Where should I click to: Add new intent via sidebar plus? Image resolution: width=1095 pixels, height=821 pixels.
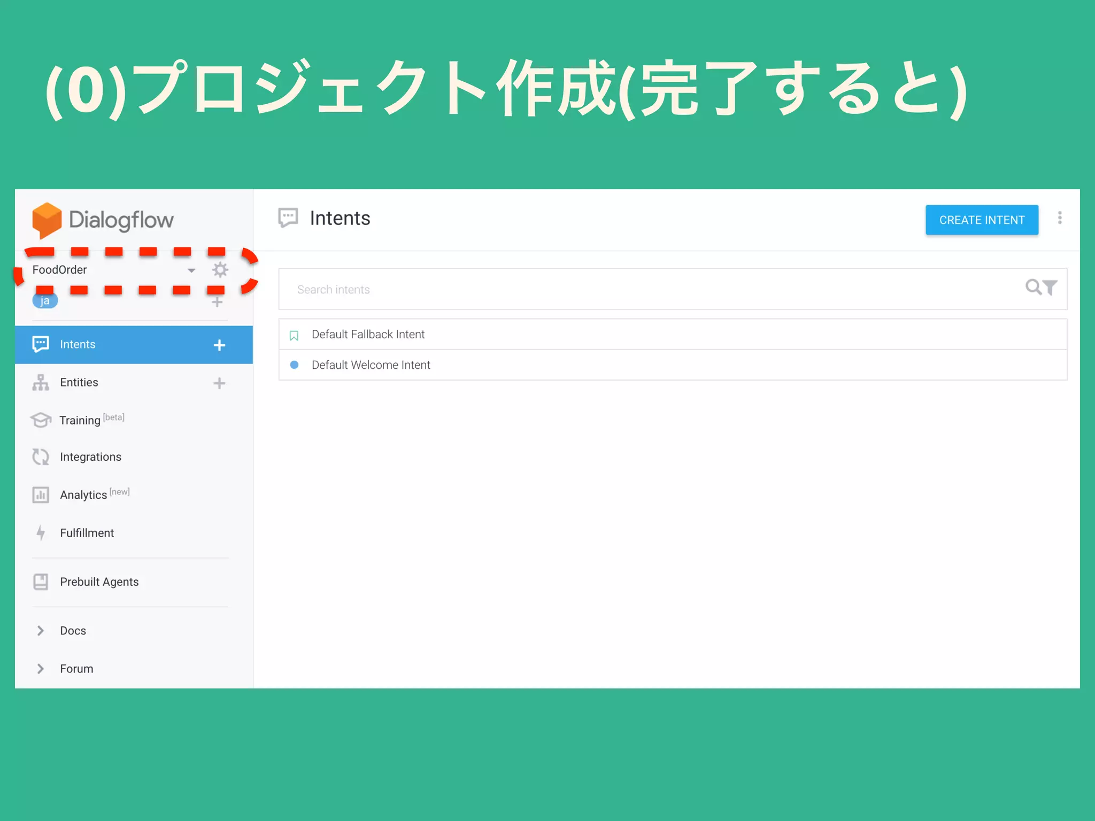(219, 345)
